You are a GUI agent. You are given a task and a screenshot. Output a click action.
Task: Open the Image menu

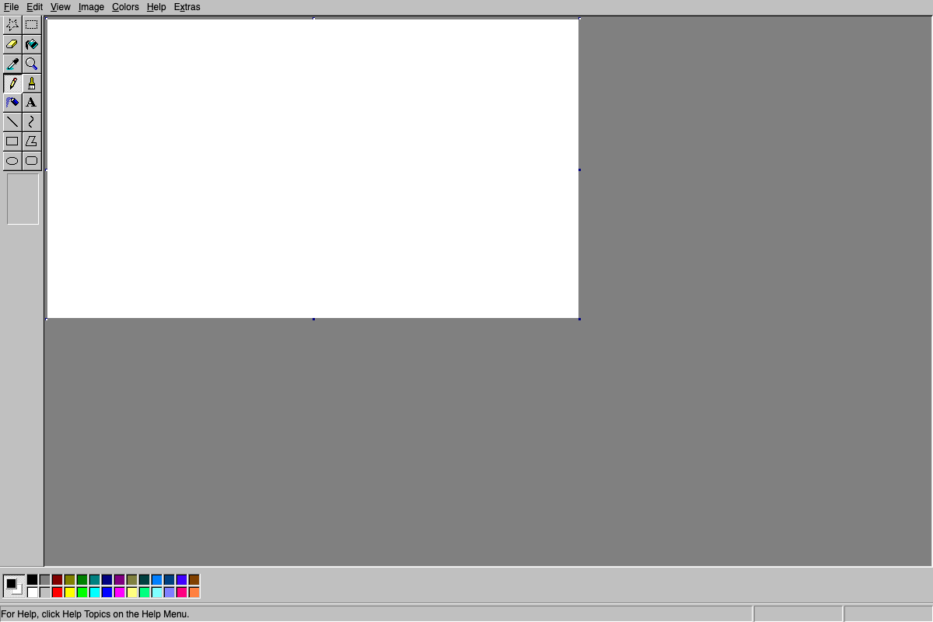click(90, 7)
